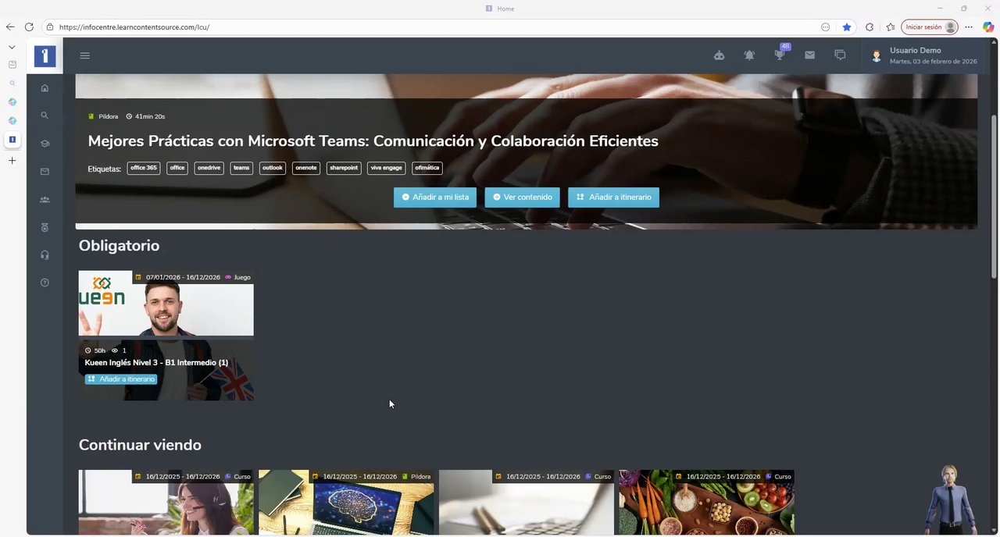This screenshot has width=1000, height=537.
Task: Click the page vertical scrollbar
Action: pos(994,197)
